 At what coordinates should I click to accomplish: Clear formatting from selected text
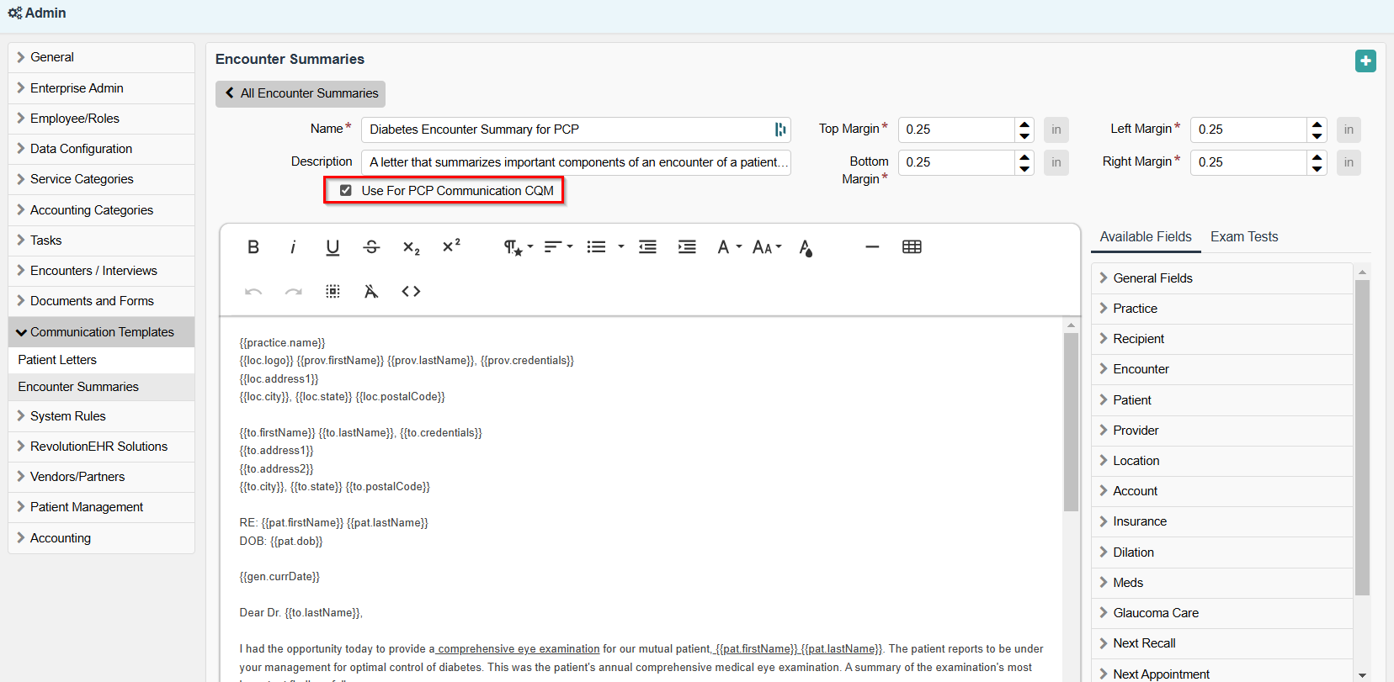tap(371, 292)
